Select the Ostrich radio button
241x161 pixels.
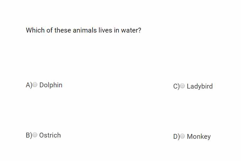click(x=35, y=135)
